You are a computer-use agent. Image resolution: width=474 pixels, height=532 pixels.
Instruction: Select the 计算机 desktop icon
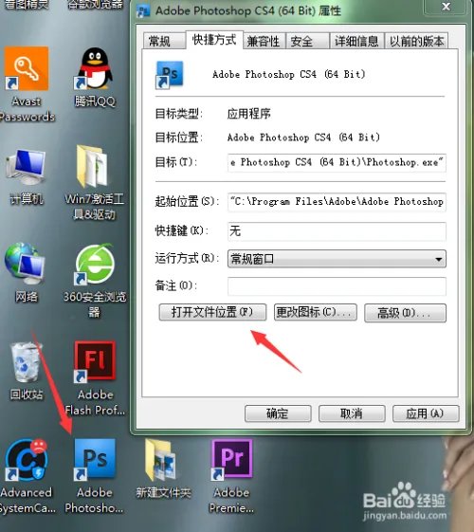pyautogui.click(x=27, y=167)
